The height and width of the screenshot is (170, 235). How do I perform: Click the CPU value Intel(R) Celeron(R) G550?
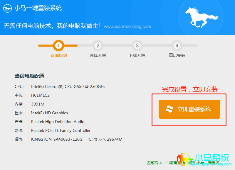(68, 86)
